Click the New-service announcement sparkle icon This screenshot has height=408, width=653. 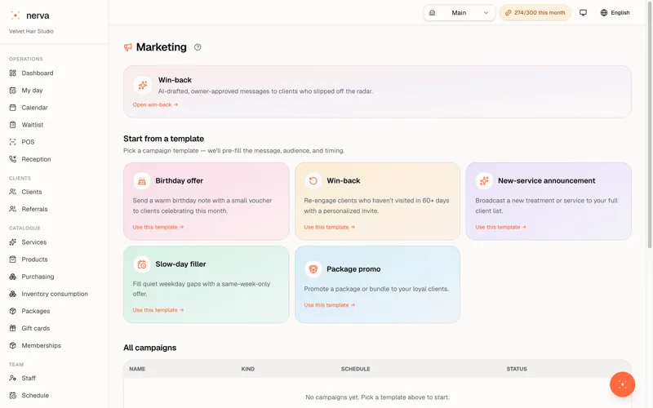click(x=484, y=180)
